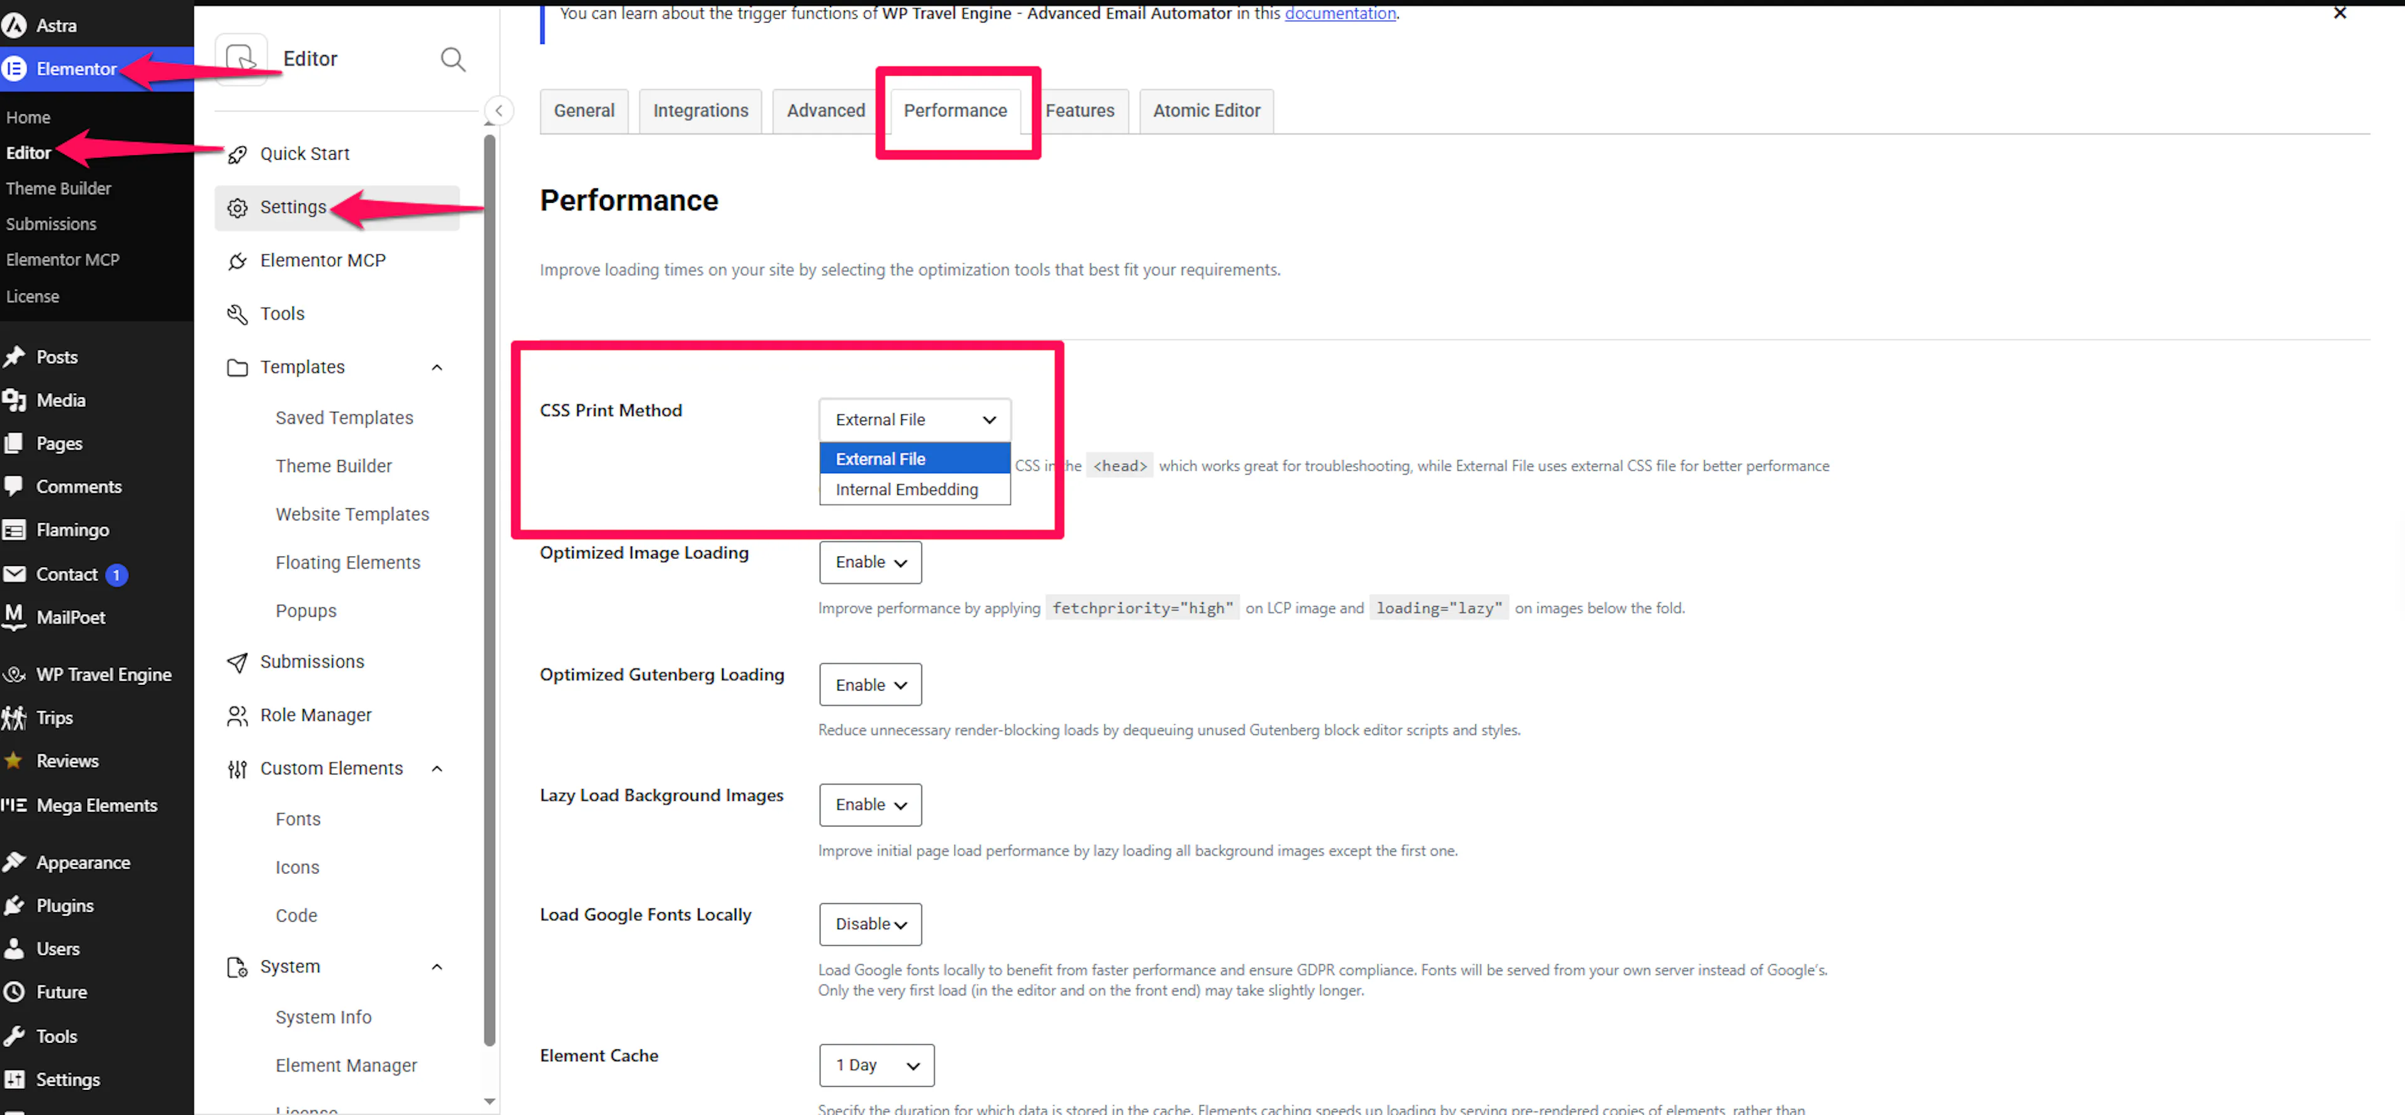Click the Reviews star icon
Image resolution: width=2405 pixels, height=1115 pixels.
[x=14, y=759]
